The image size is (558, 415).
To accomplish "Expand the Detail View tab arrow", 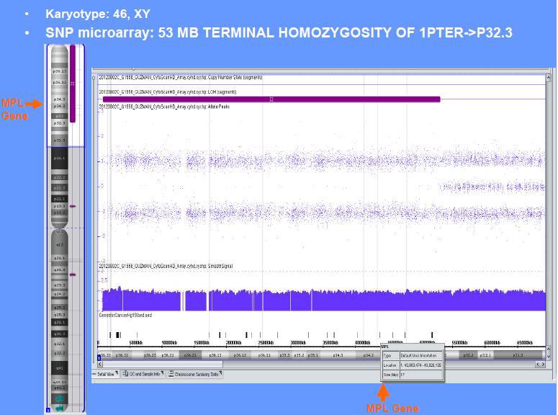I will pos(117,373).
